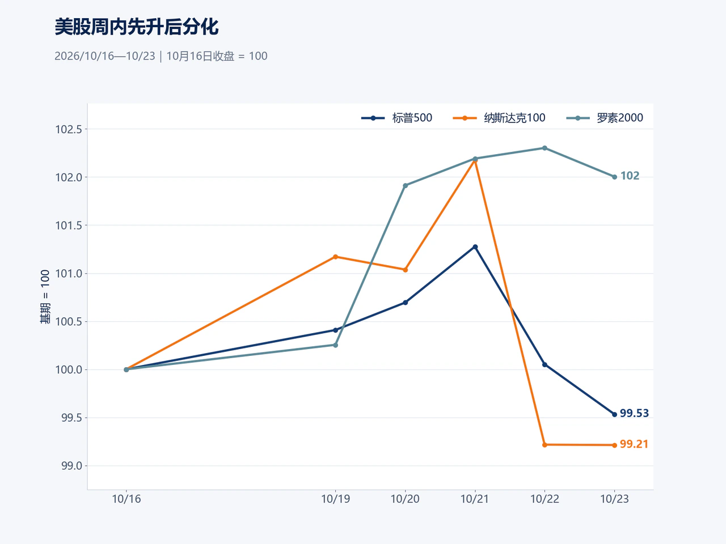Click the 101.5 y-axis tick label

69,226
